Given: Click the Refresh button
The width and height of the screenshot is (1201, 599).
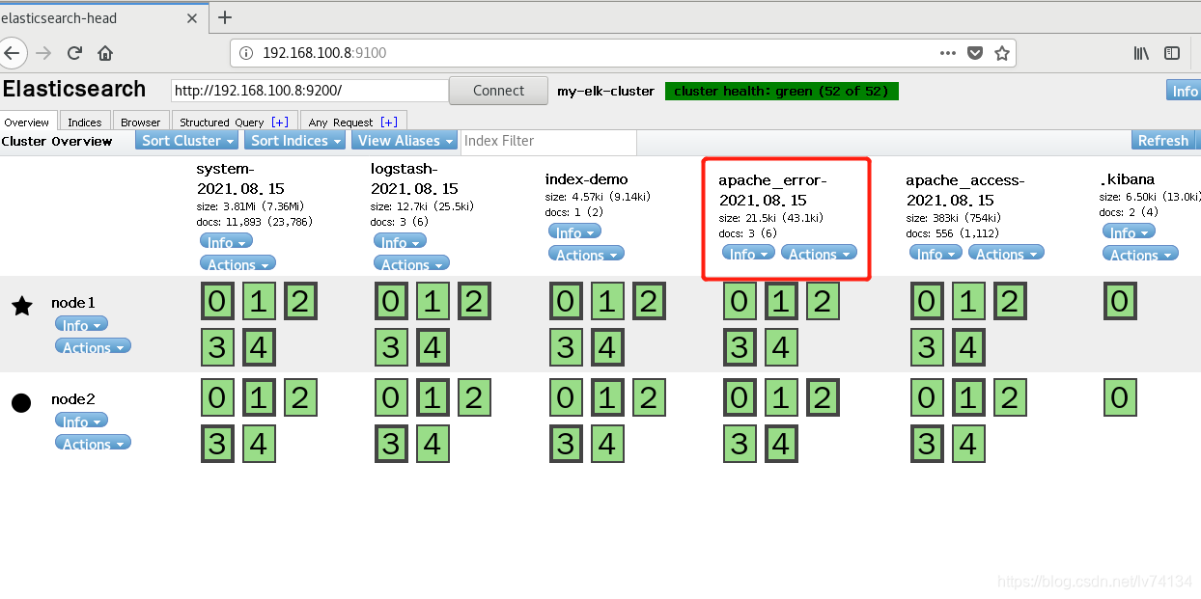Looking at the screenshot, I should pyautogui.click(x=1163, y=140).
